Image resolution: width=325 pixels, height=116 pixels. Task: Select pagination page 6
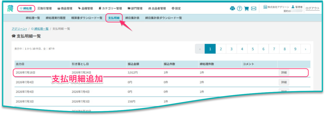(x=263, y=49)
